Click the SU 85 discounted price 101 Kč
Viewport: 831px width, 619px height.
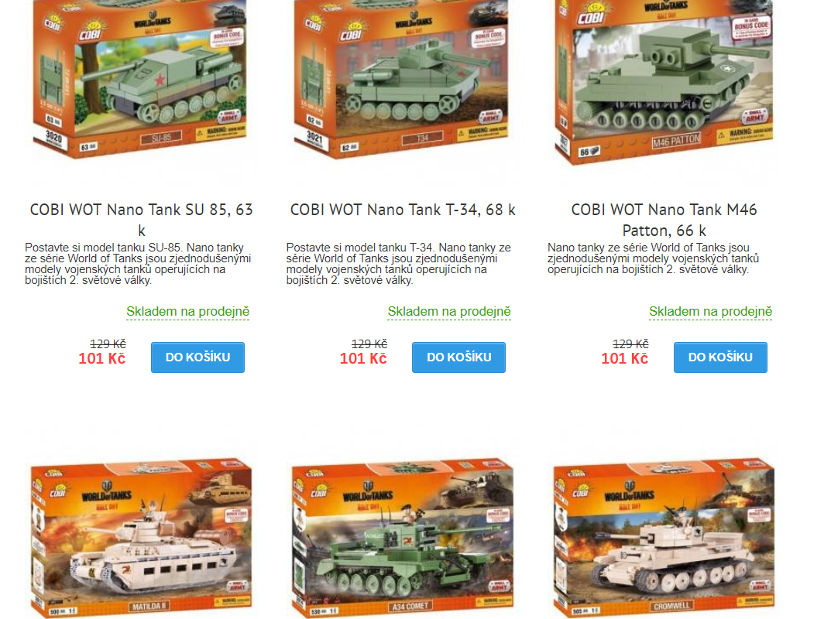(101, 358)
